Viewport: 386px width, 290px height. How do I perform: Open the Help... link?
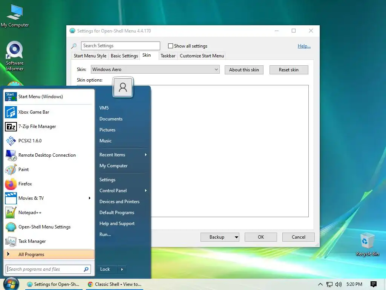(304, 46)
